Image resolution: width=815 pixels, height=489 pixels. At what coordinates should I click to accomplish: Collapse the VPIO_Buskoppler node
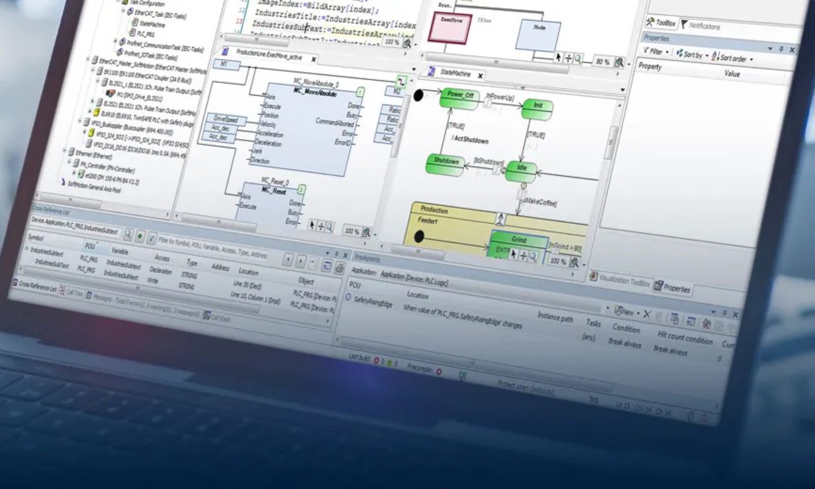point(80,121)
